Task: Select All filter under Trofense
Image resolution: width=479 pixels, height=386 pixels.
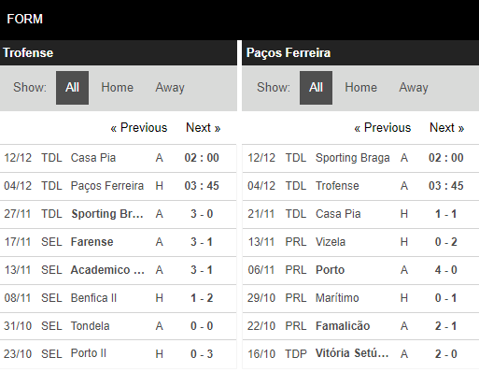Action: click(72, 88)
